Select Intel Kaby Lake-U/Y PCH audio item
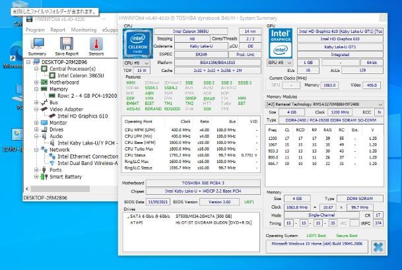The height and width of the screenshot is (270, 402). click(x=87, y=143)
